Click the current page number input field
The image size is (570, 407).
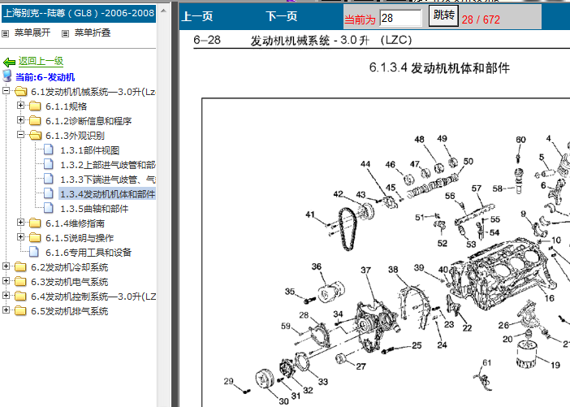coord(400,18)
